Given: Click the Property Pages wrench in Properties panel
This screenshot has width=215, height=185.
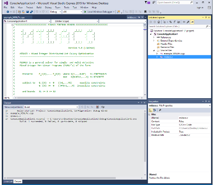Looking at the screenshot, I should pyautogui.click(x=160, y=110).
